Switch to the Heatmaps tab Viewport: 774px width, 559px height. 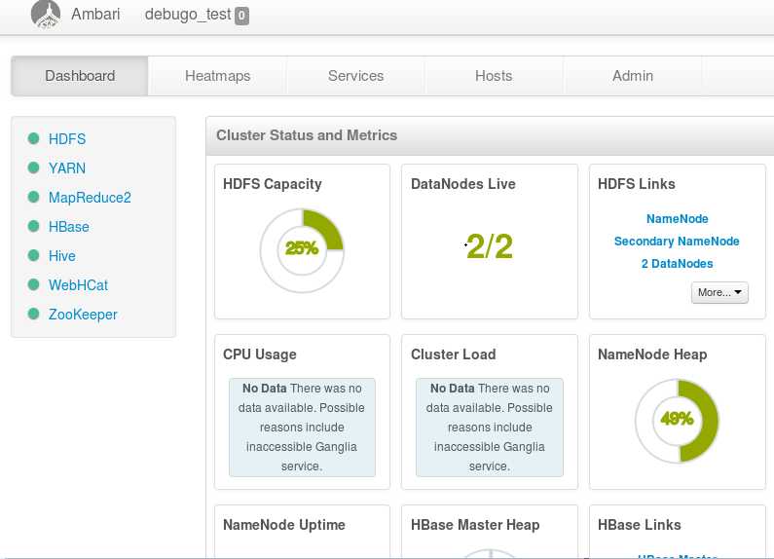[x=217, y=76]
